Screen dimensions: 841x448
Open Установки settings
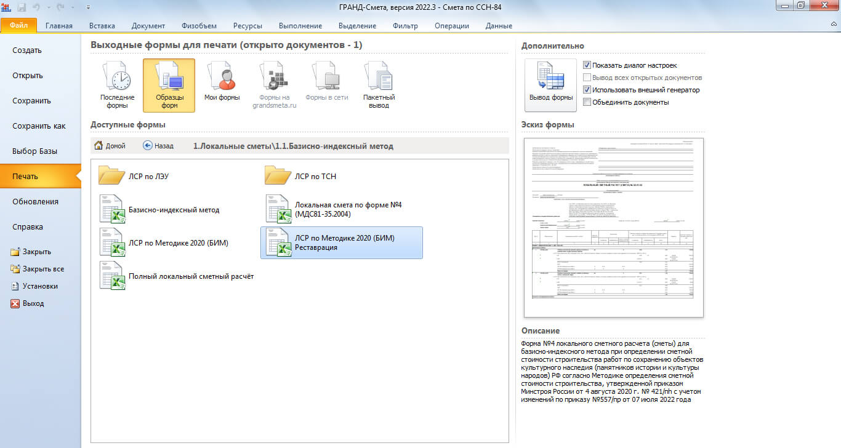[34, 286]
